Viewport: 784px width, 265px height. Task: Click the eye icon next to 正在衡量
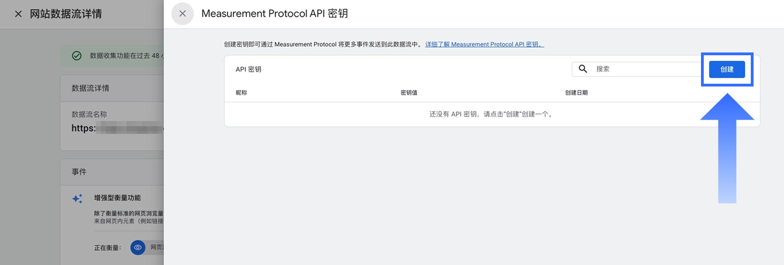coord(138,248)
